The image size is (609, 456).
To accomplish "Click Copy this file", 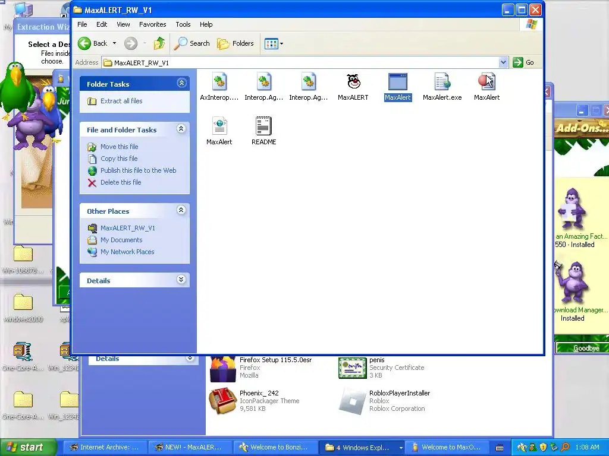I will [119, 159].
